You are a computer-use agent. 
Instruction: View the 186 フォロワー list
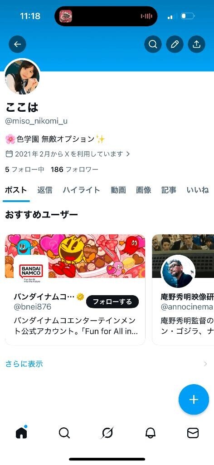click(74, 170)
